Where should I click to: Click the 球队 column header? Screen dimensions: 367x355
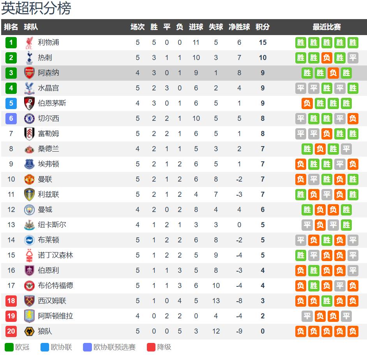coord(31,27)
